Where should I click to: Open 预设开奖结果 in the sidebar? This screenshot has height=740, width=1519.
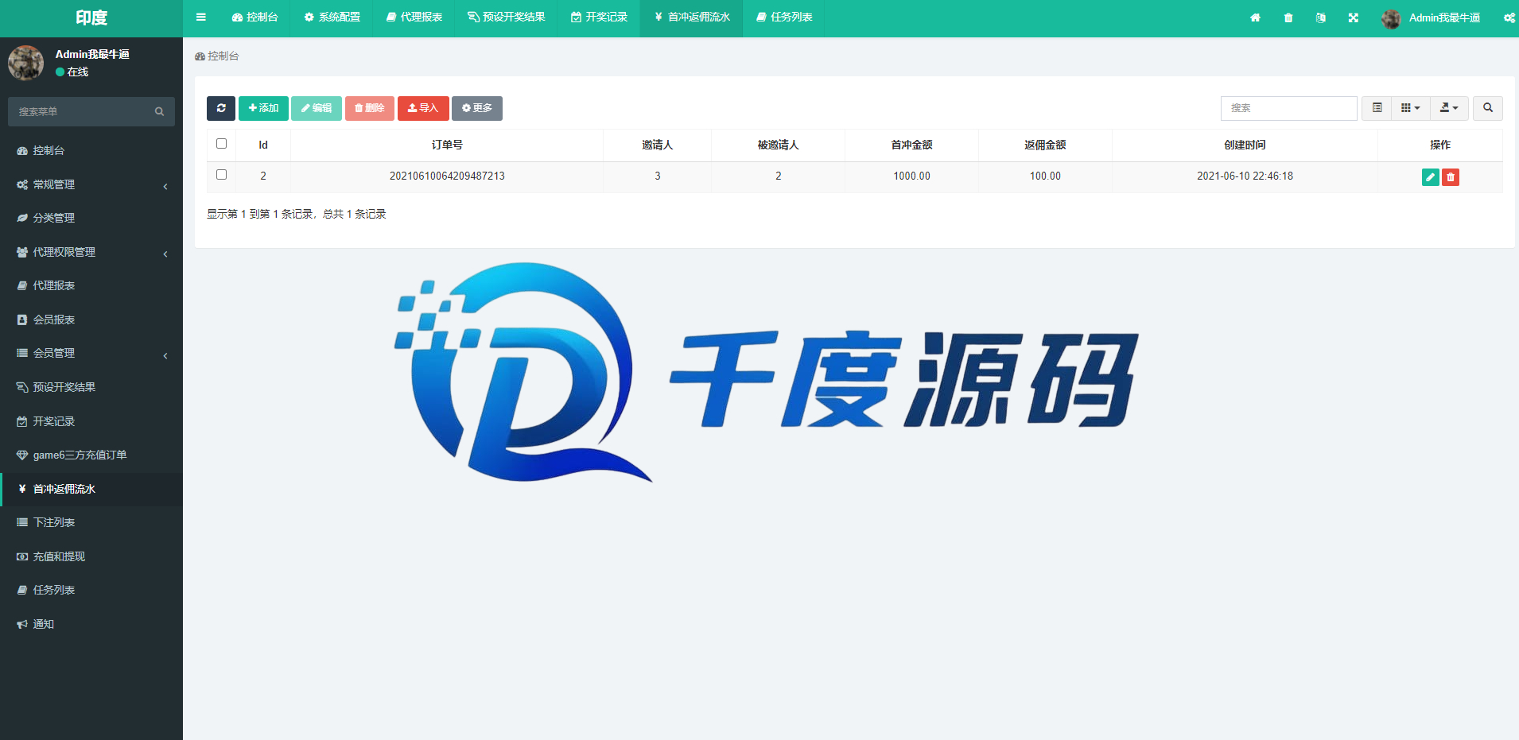(x=91, y=387)
